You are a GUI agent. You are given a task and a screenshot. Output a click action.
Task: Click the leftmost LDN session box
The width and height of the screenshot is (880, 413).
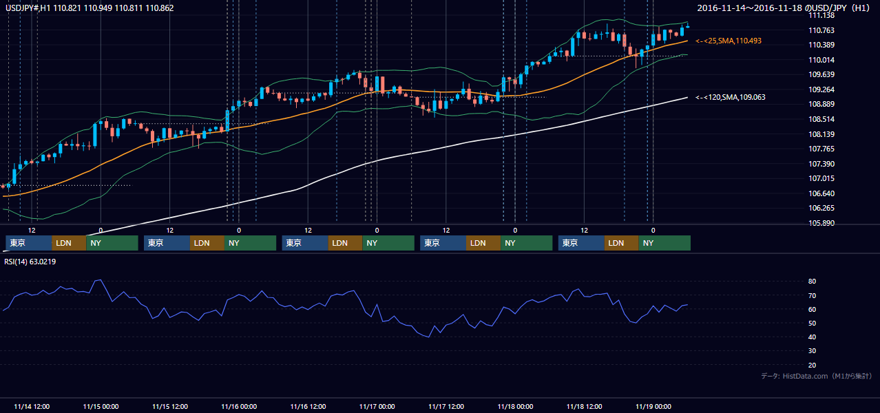point(69,243)
